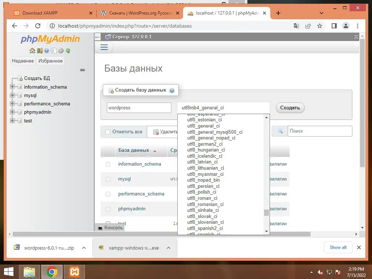Click the Chrome address bar URL
Image resolution: width=372 pixels, height=279 pixels.
tap(125, 26)
